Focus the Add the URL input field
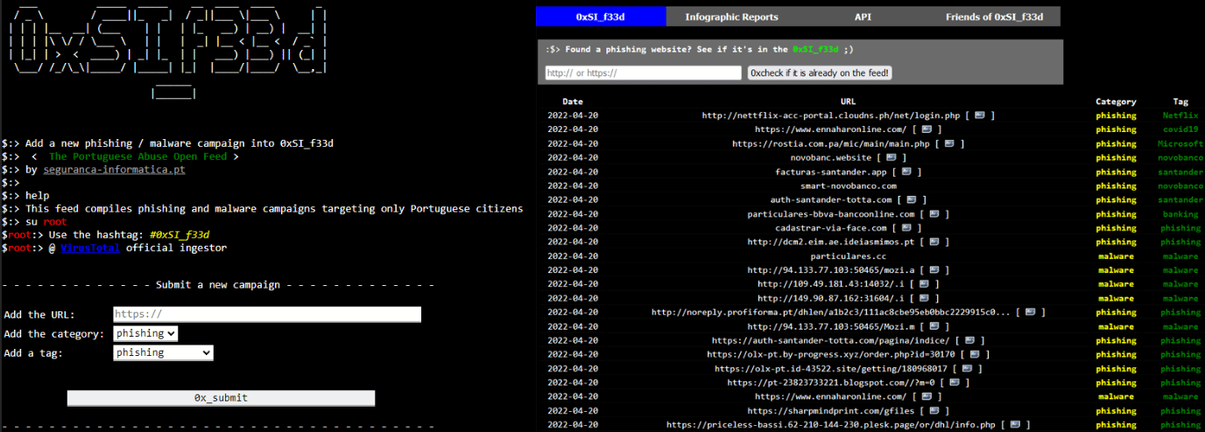1205x432 pixels. pyautogui.click(x=267, y=314)
